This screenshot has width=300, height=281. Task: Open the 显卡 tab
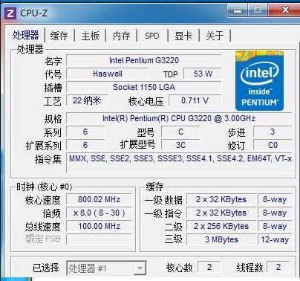click(x=183, y=36)
